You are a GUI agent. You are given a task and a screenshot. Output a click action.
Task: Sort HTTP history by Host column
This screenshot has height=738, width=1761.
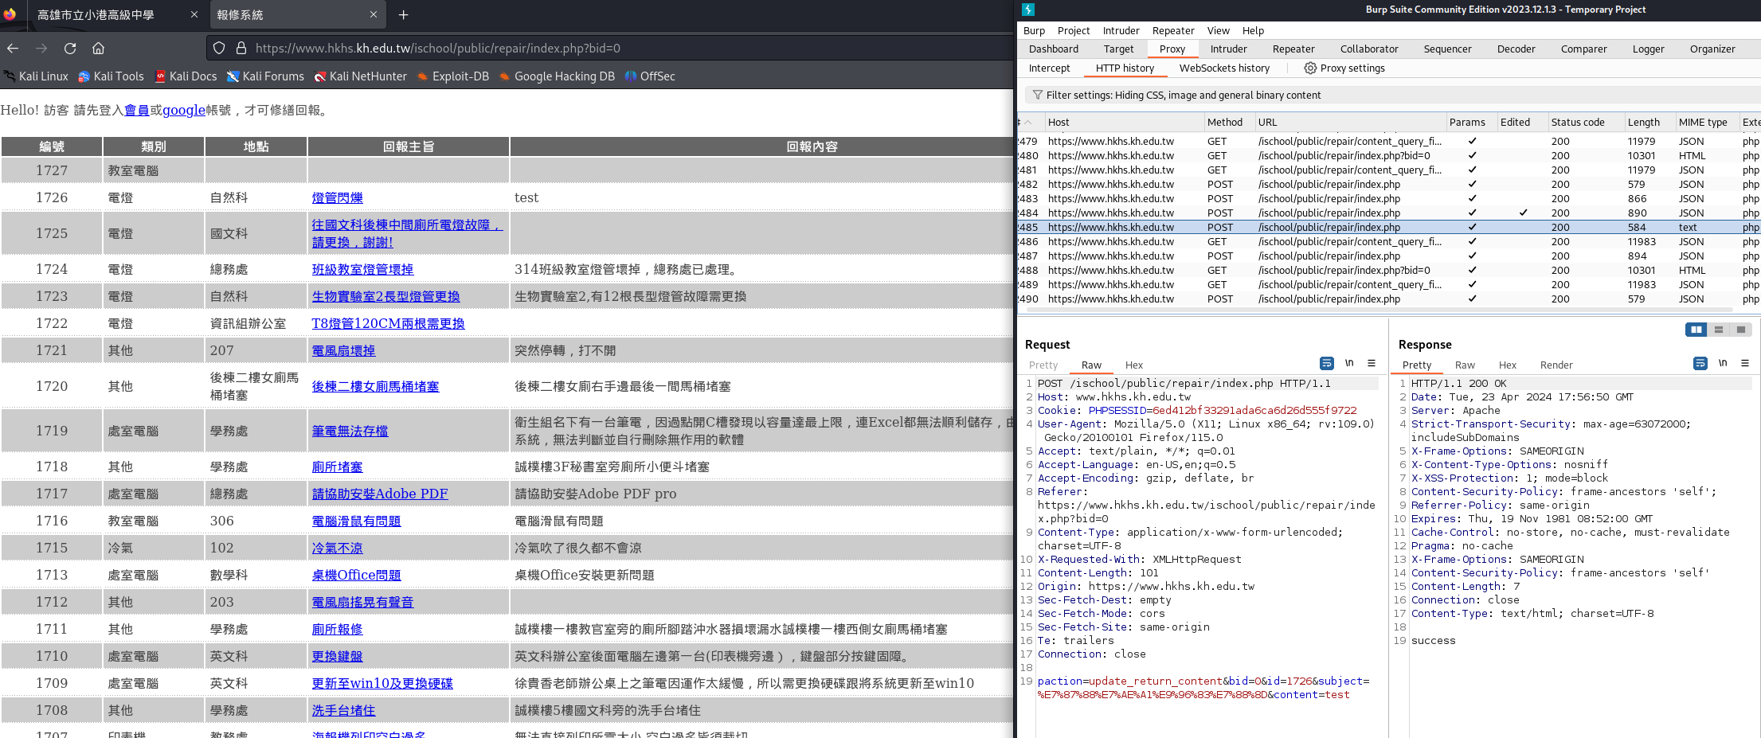pos(1123,122)
